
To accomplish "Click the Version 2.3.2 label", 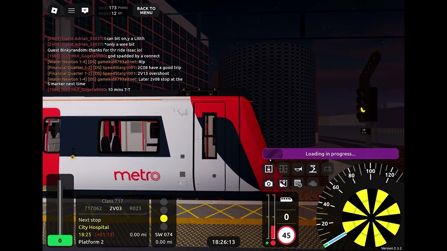I will click(x=391, y=248).
